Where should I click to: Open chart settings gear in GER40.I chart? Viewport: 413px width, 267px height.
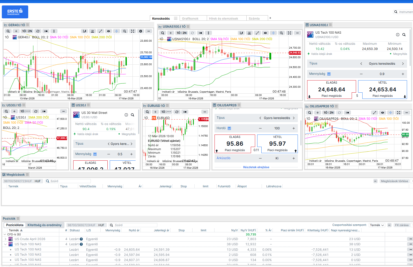coord(141,31)
